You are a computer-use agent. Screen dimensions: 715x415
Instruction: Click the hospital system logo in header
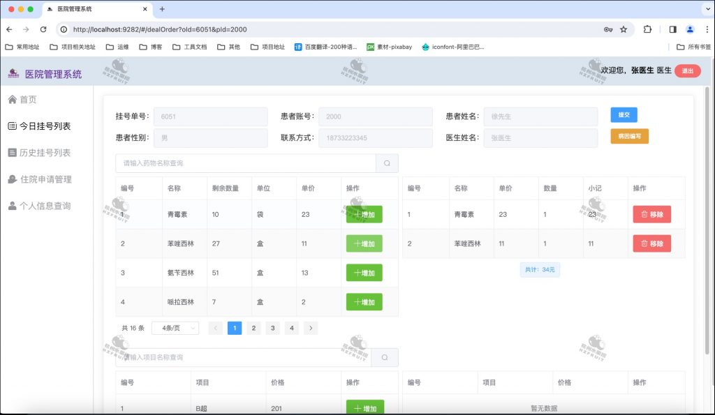click(12, 73)
